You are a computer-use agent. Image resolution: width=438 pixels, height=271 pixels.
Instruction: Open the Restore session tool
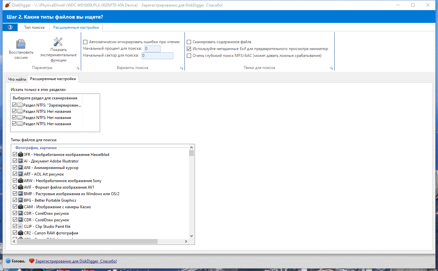point(21,49)
